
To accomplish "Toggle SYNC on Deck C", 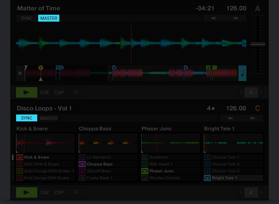I will pos(27,118).
